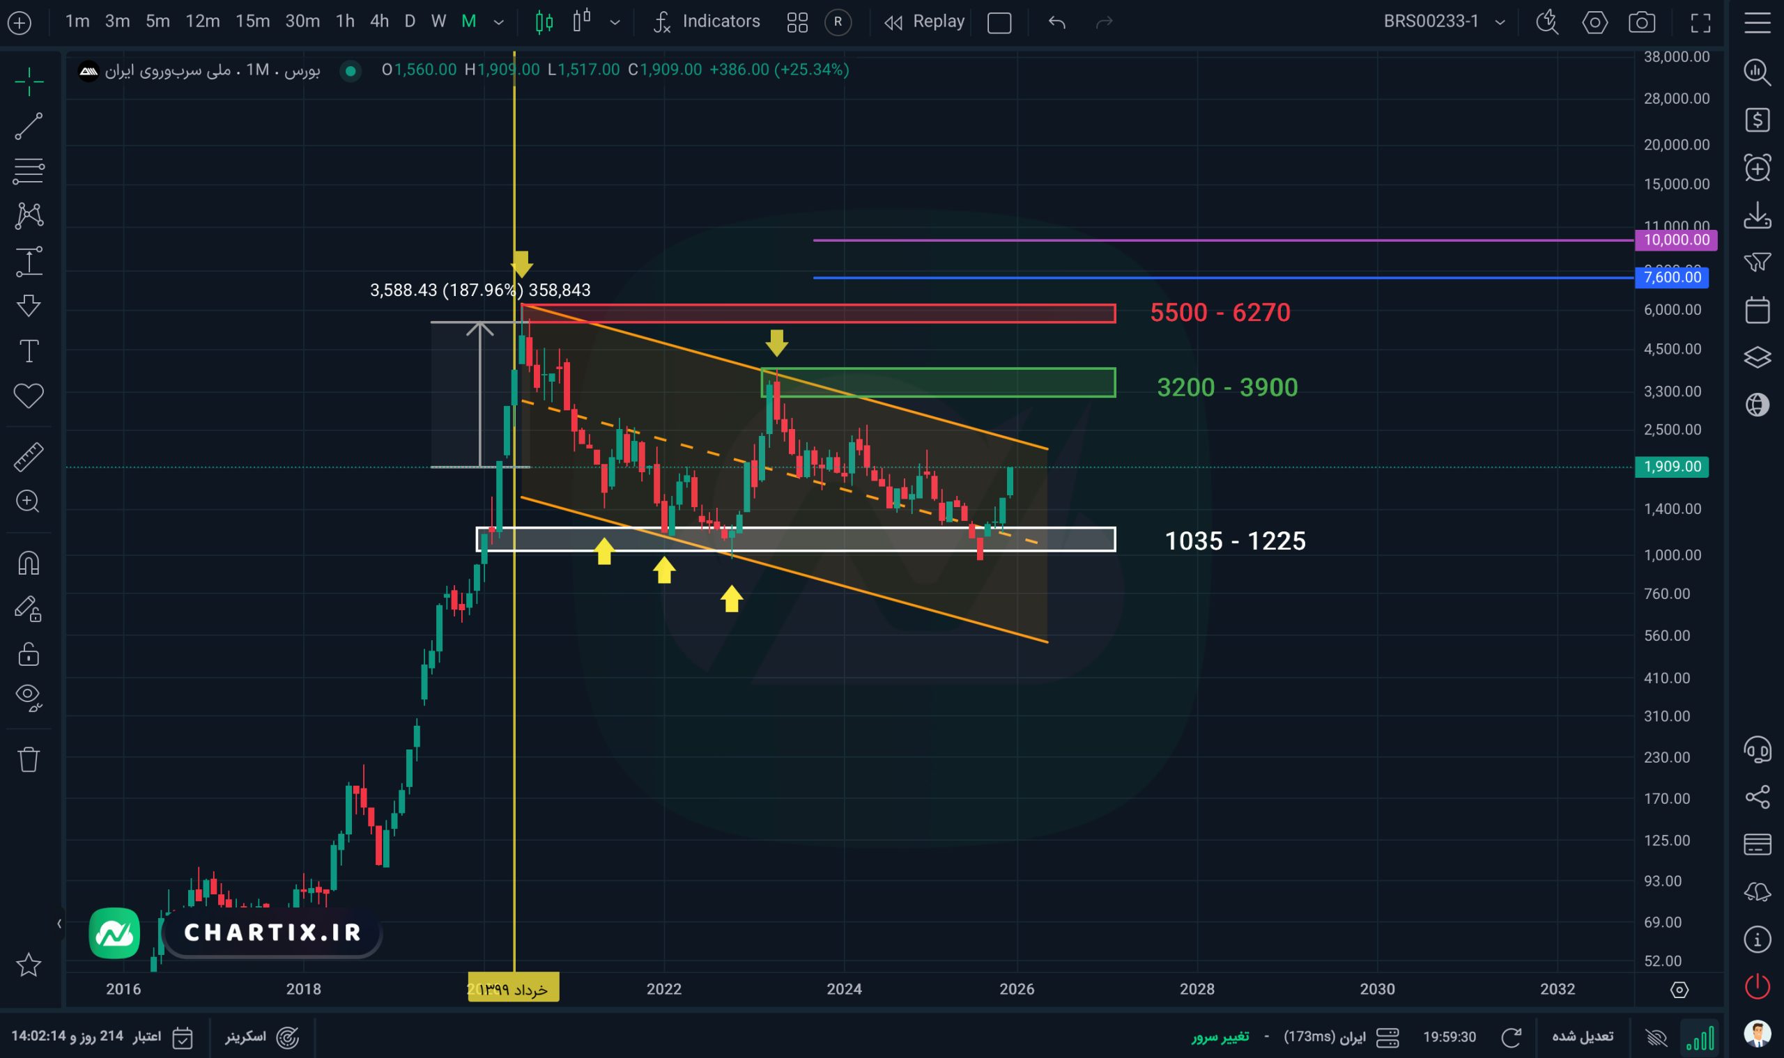Click the trash can to remove drawings

[x=29, y=759]
